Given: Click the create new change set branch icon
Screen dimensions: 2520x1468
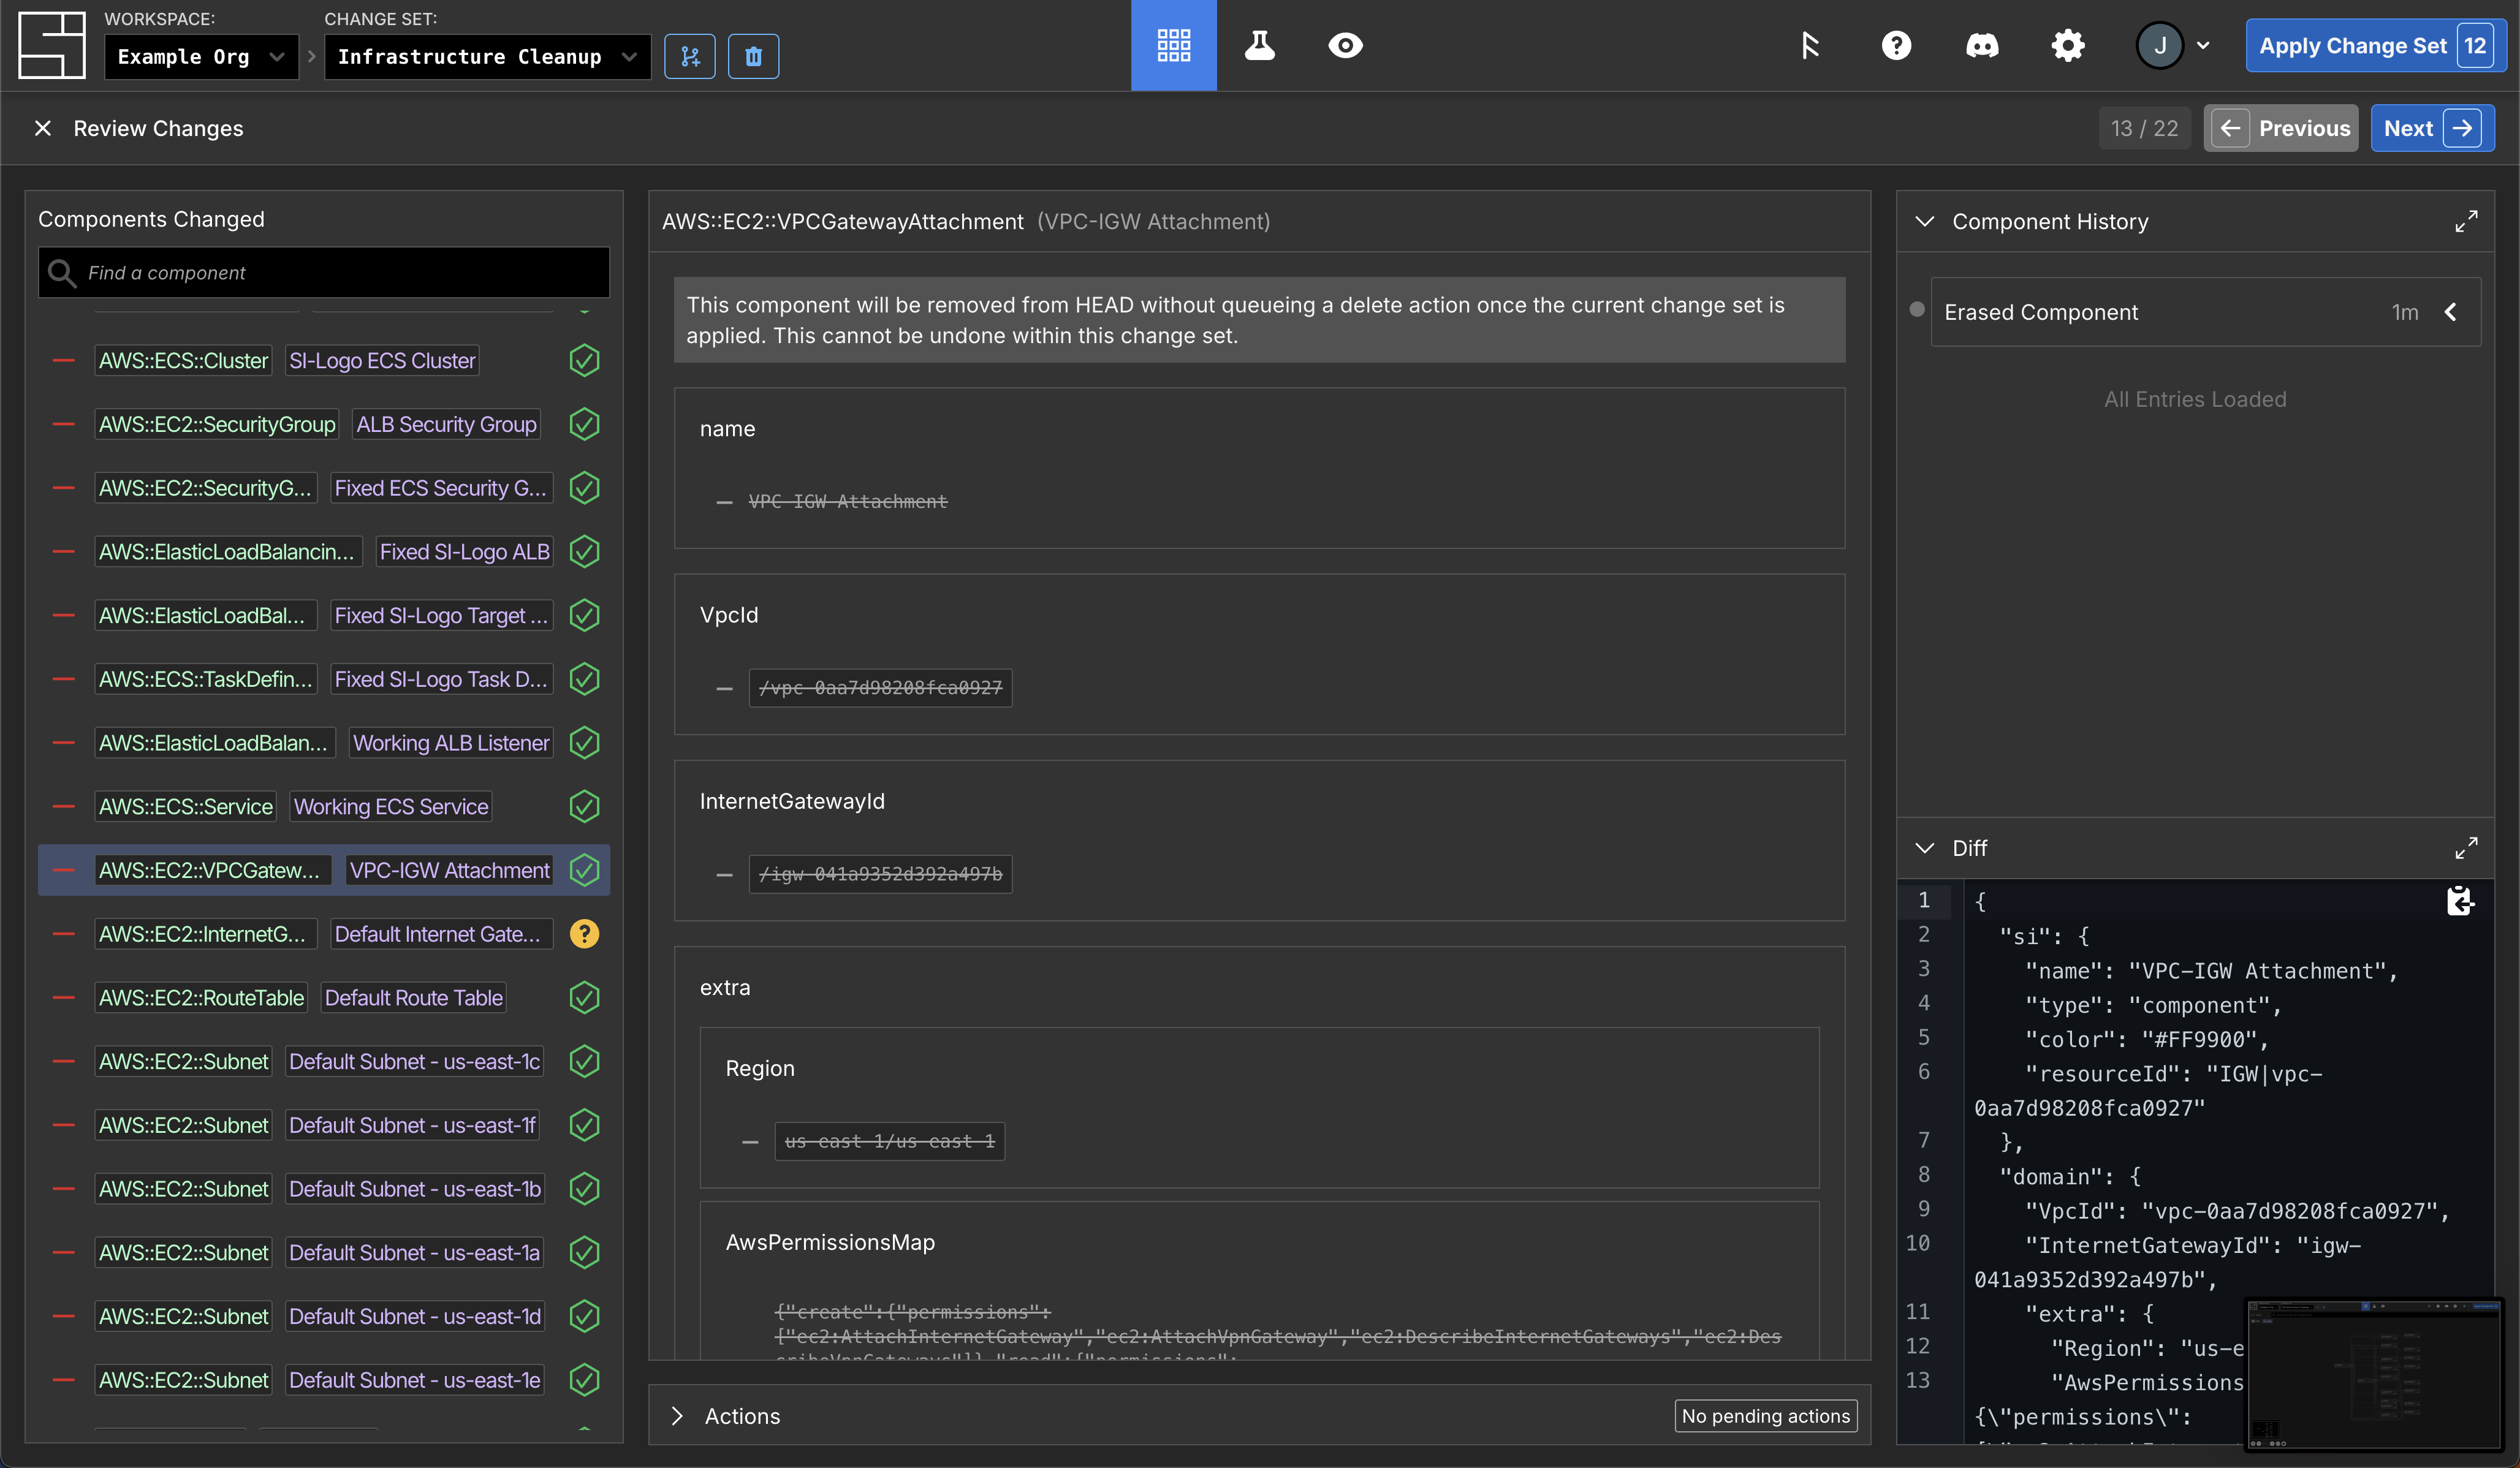Looking at the screenshot, I should click(x=690, y=57).
